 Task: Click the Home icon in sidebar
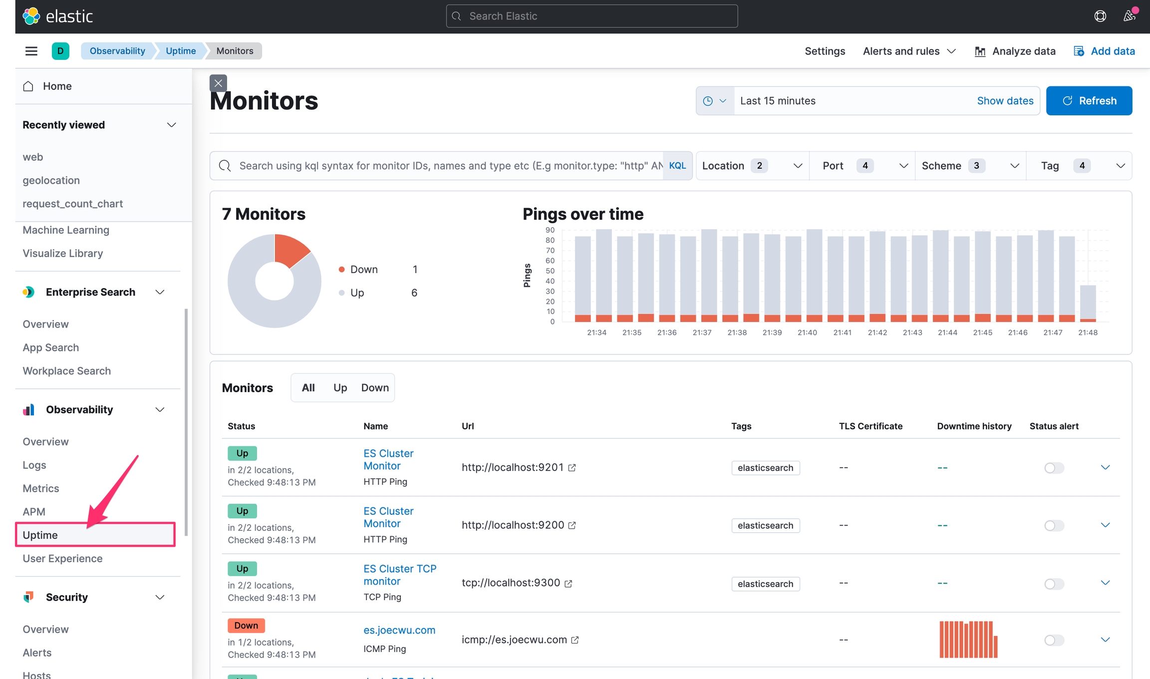click(28, 86)
